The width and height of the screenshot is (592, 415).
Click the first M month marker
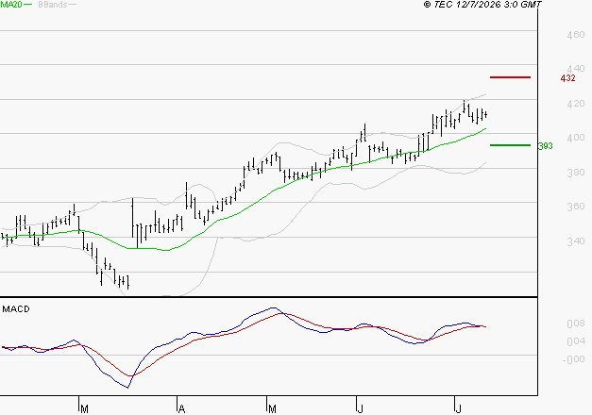[85, 409]
